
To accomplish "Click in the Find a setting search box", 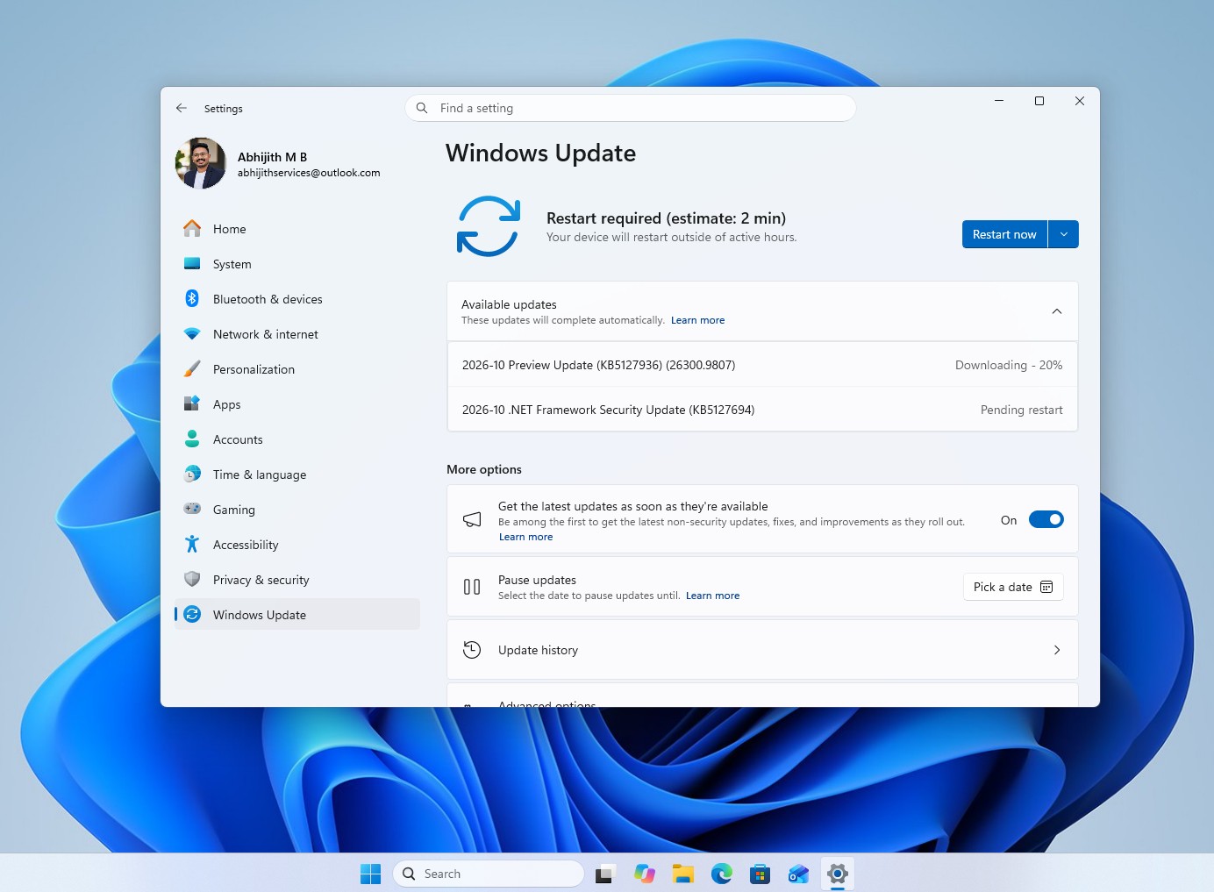I will (x=631, y=108).
